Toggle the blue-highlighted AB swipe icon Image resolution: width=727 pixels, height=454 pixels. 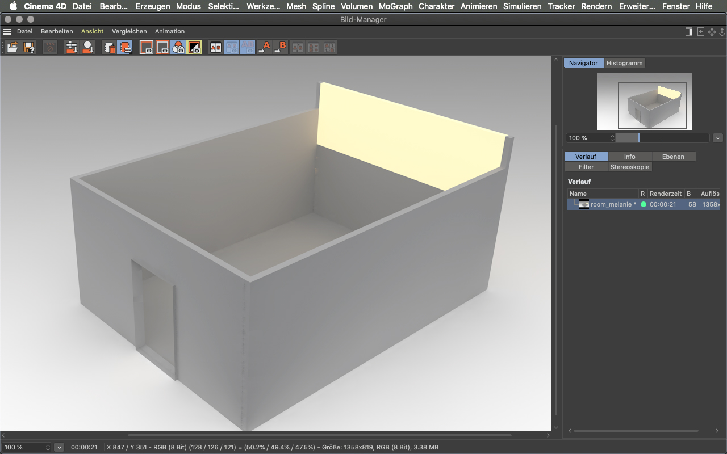[232, 48]
